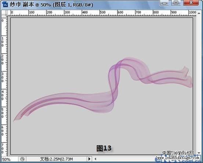Click the horizontal scrollbar left arrow

click(x=95, y=159)
